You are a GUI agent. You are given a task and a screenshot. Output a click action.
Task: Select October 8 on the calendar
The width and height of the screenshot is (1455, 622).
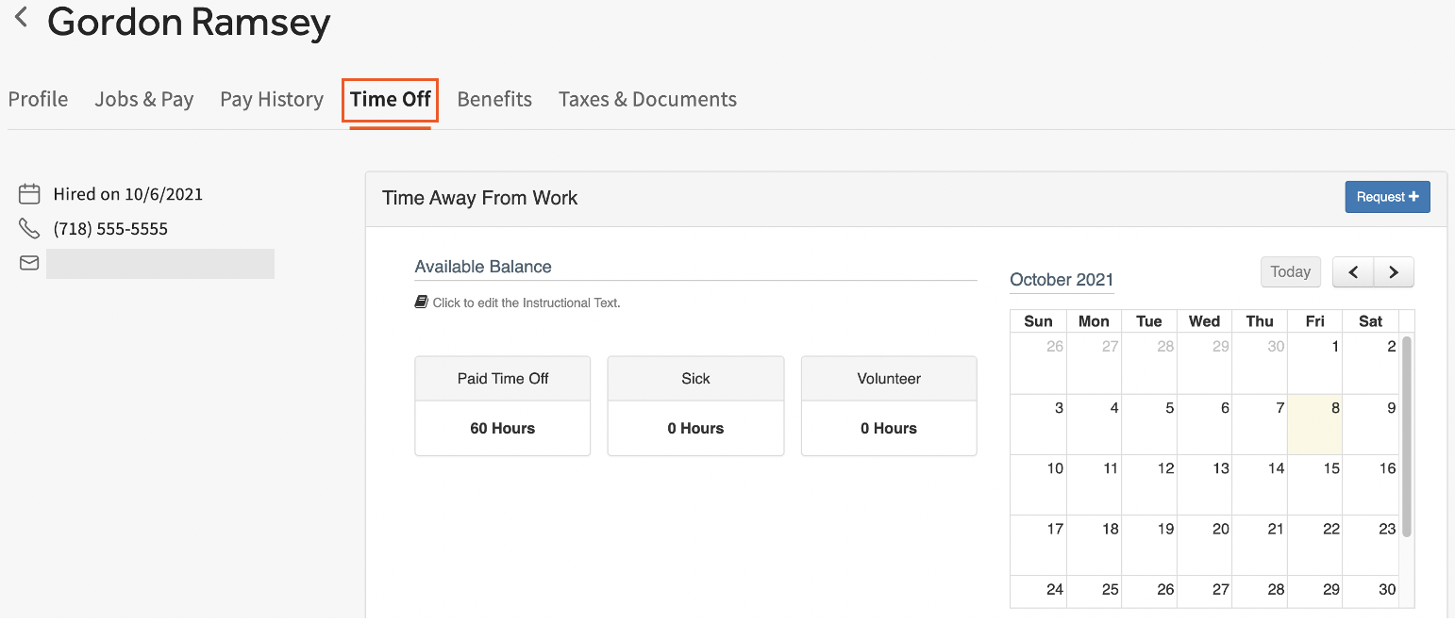(1314, 425)
